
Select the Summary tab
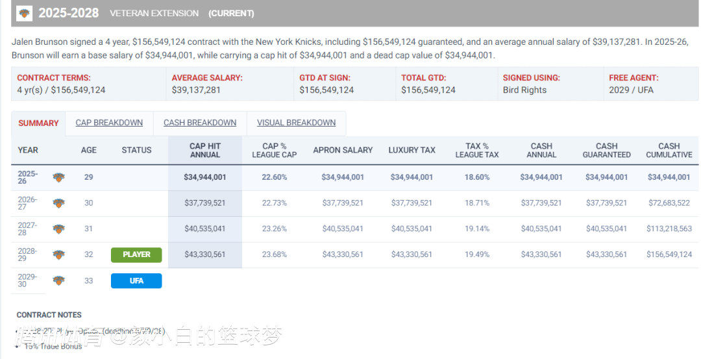pyautogui.click(x=38, y=123)
